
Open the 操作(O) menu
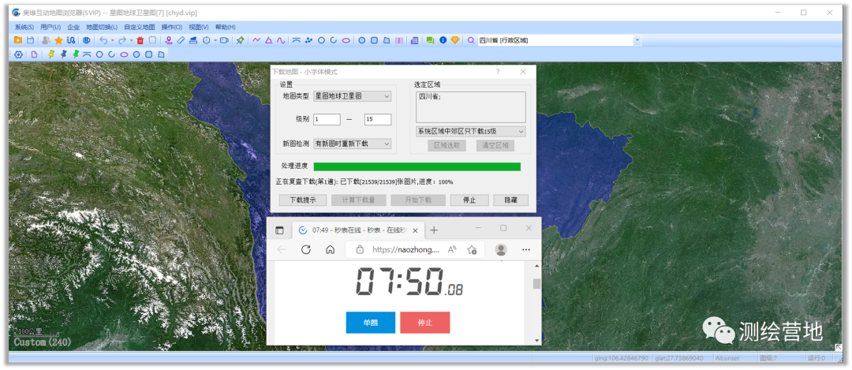coord(172,27)
